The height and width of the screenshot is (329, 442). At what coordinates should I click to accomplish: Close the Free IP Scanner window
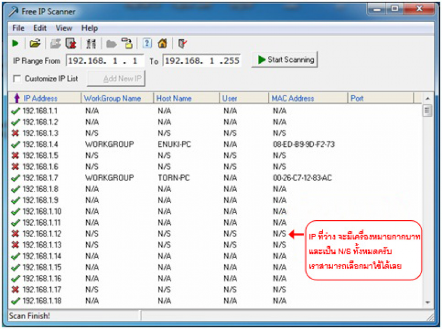pyautogui.click(x=419, y=9)
